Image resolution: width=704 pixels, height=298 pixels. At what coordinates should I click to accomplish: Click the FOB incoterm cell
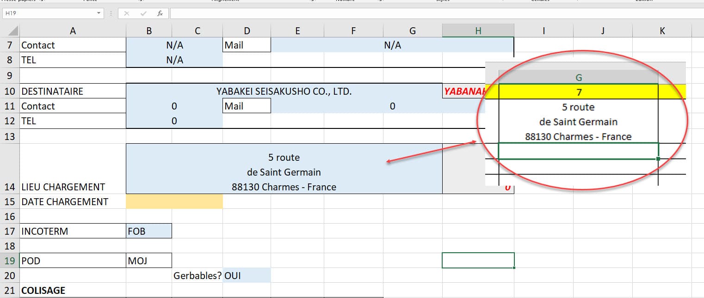click(148, 231)
